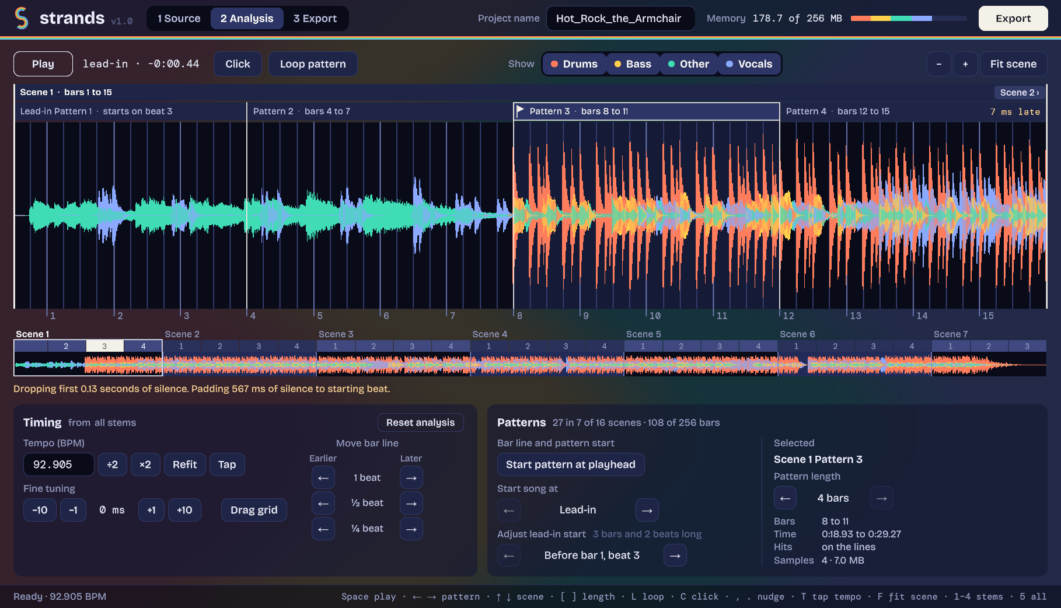Move bar line 1 beat earlier arrow
The height and width of the screenshot is (608, 1061).
tap(323, 478)
